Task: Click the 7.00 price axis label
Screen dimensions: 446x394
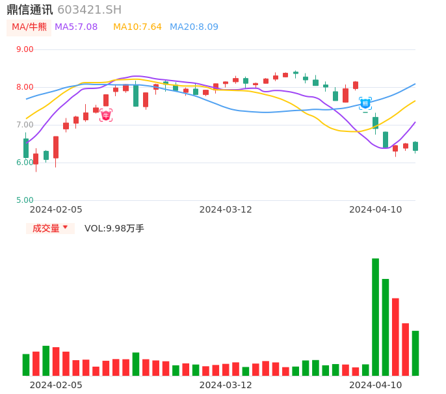Action: [25, 125]
